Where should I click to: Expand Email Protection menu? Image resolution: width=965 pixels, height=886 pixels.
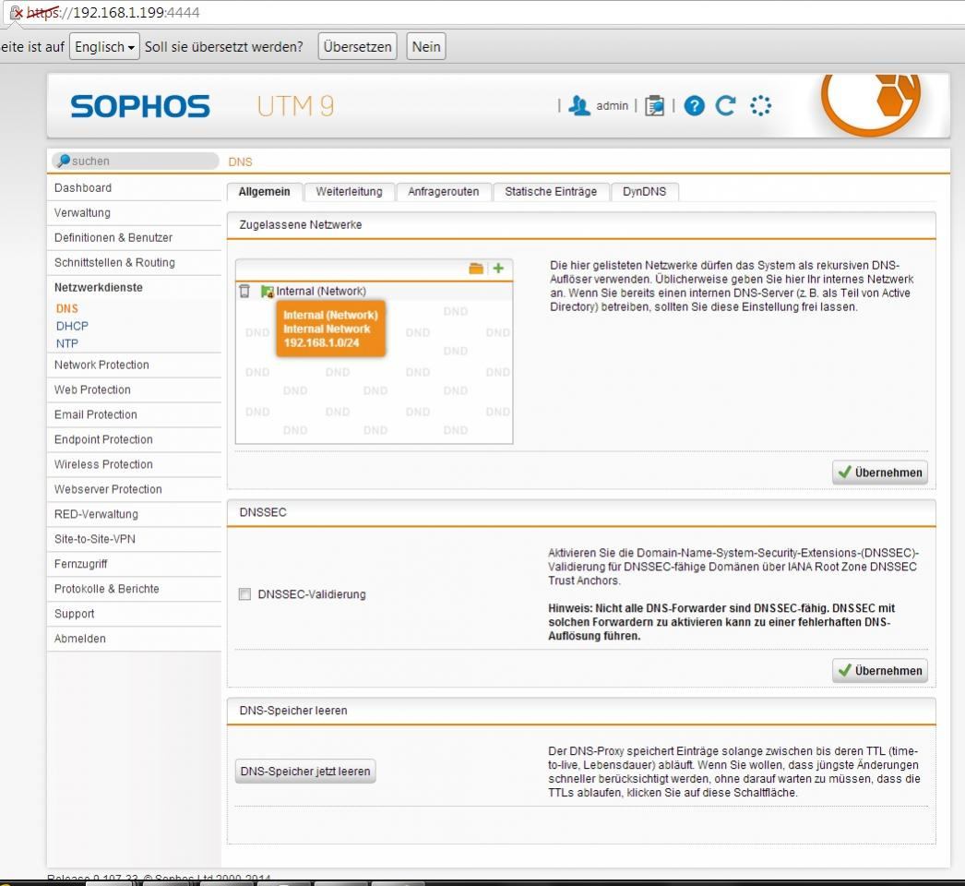tap(134, 414)
